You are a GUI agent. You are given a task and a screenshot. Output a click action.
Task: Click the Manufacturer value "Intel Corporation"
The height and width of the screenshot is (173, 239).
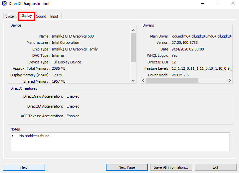65,43
